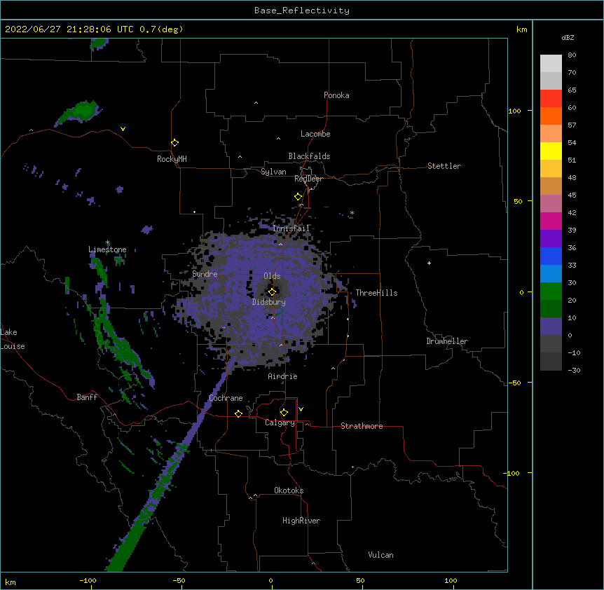Click the Base_Reflectivity title

point(302,11)
